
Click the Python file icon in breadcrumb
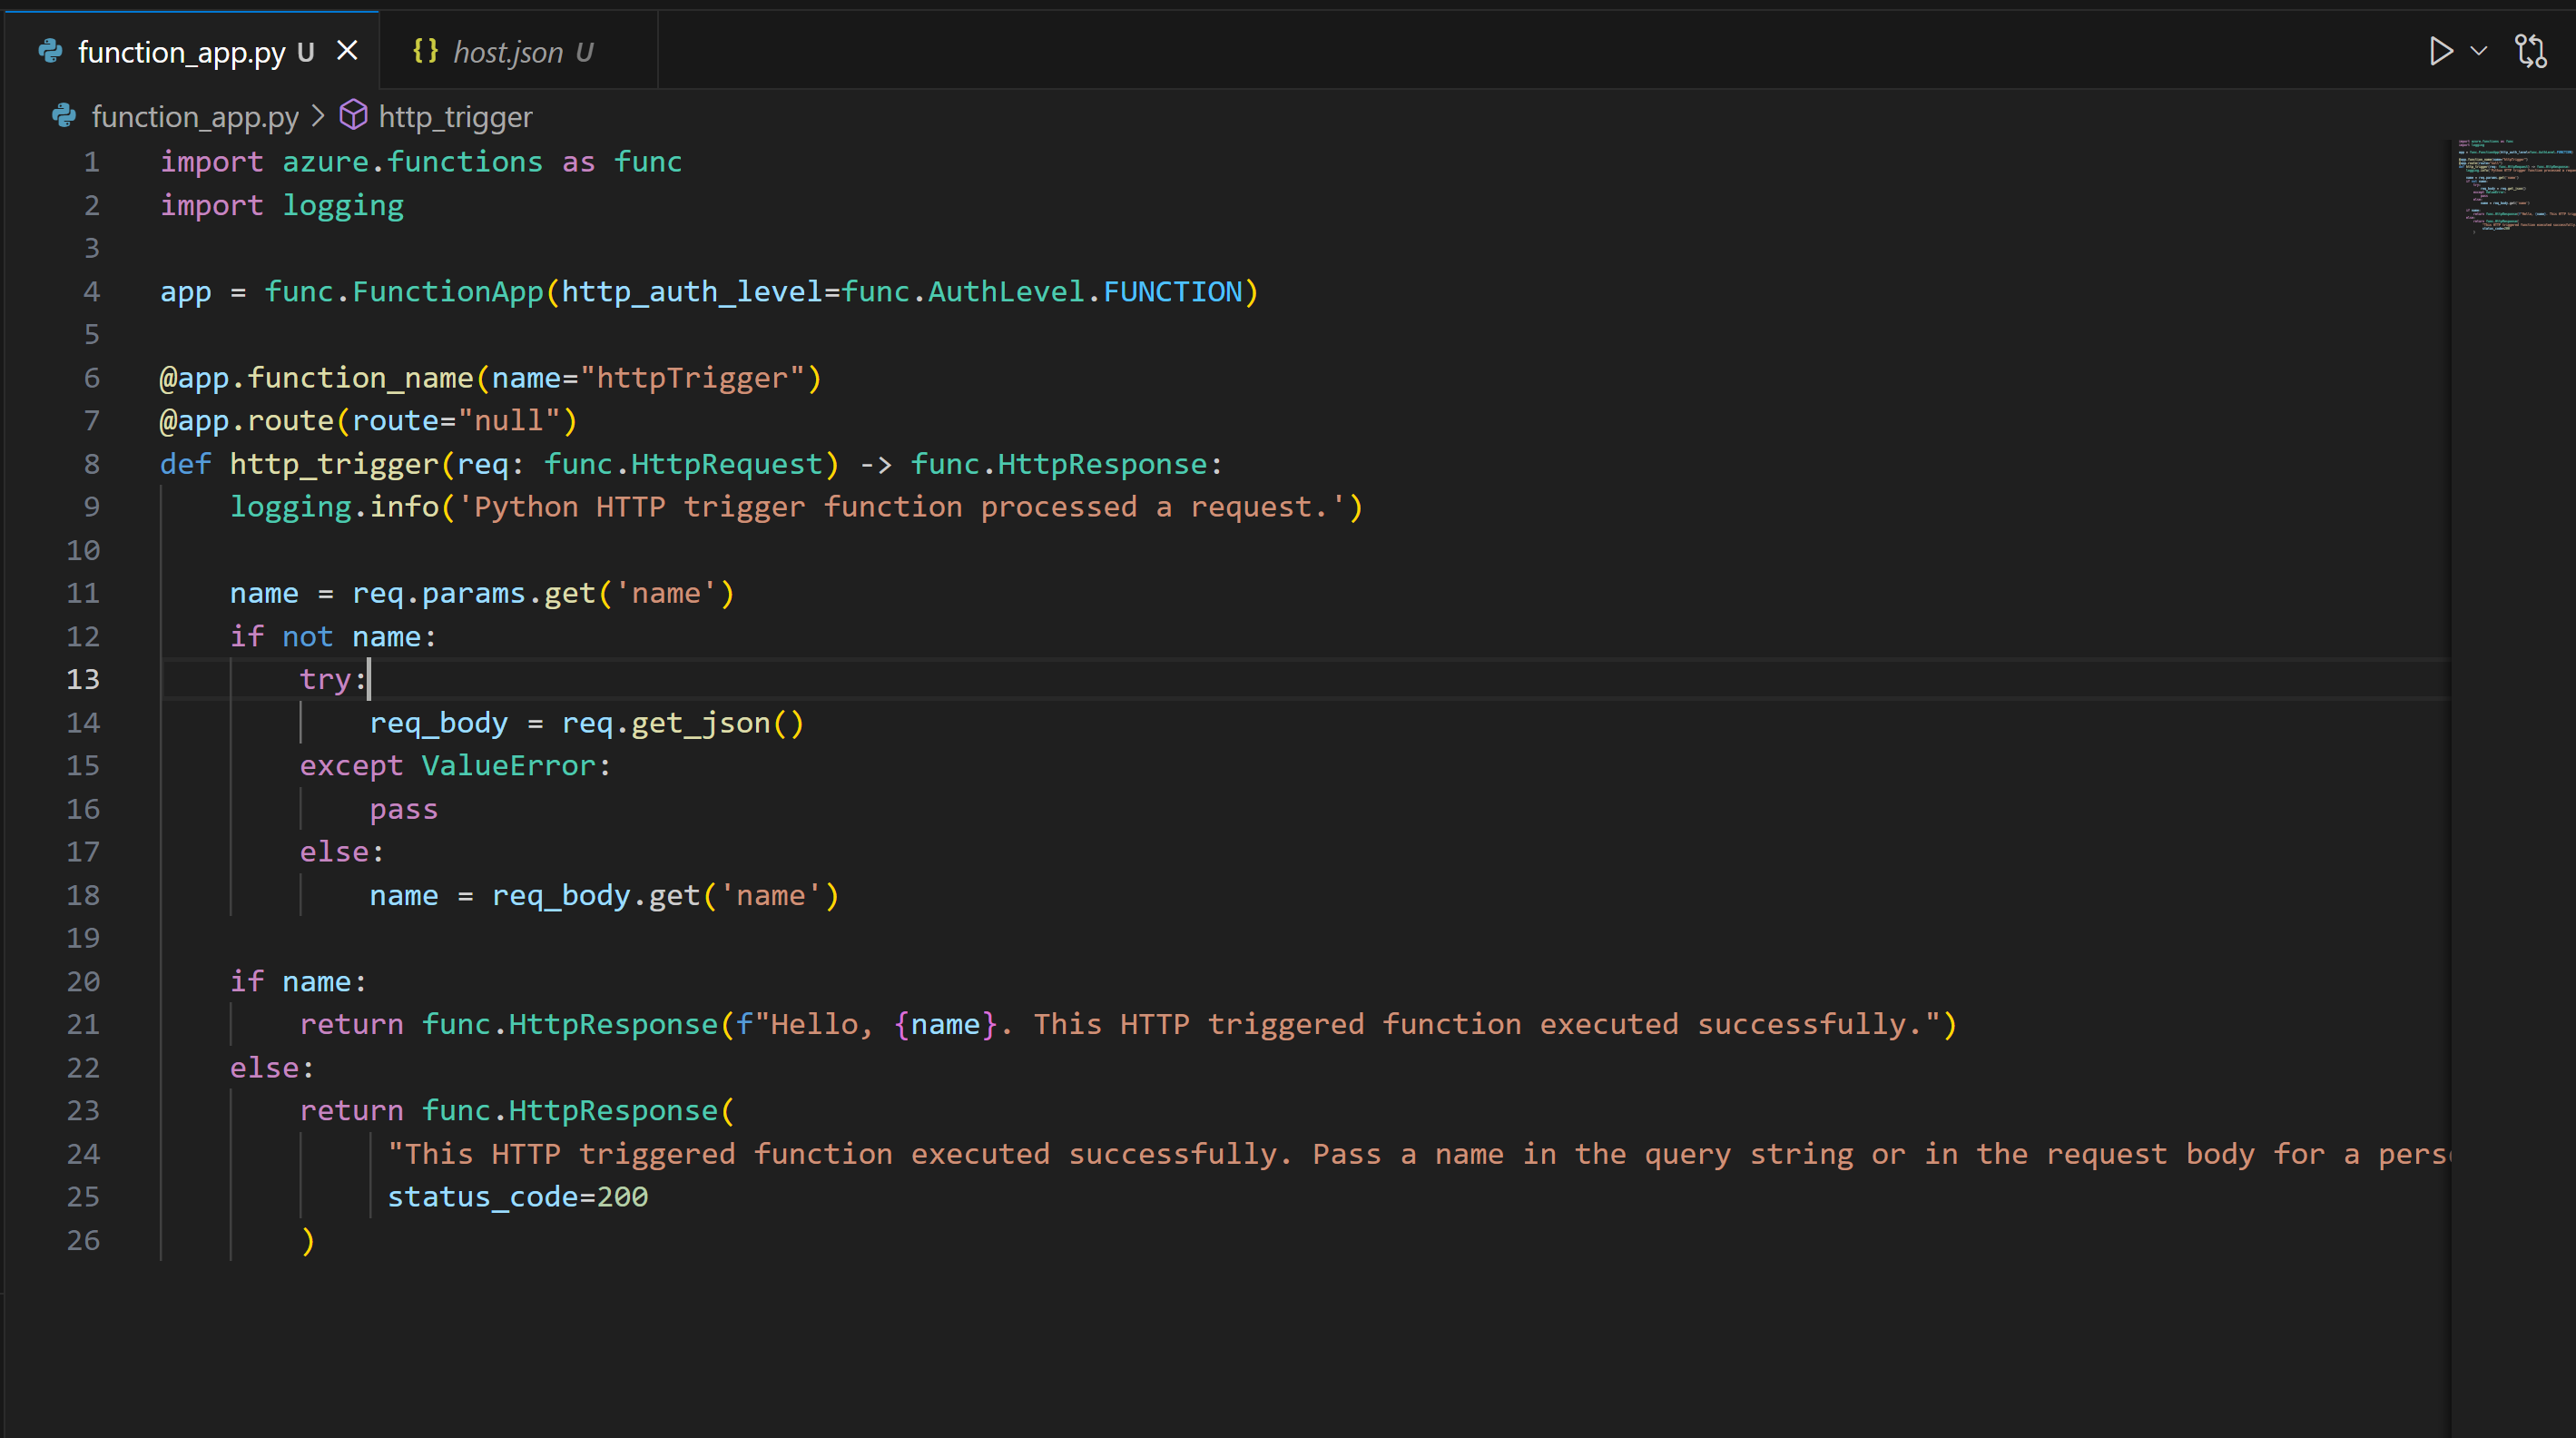[x=64, y=116]
